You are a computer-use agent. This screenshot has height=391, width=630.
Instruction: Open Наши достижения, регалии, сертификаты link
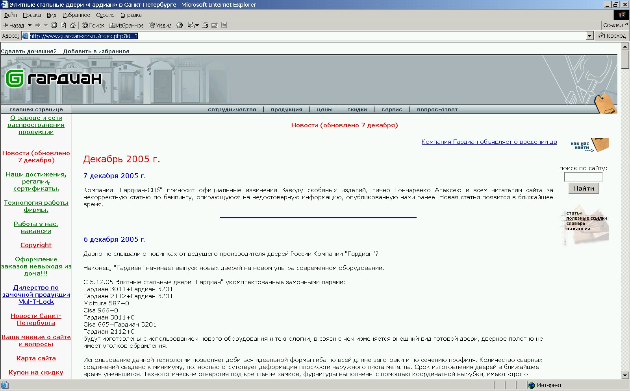coord(36,182)
